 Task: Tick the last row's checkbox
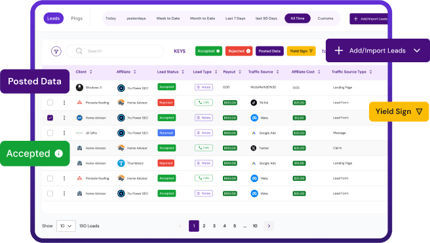50,193
